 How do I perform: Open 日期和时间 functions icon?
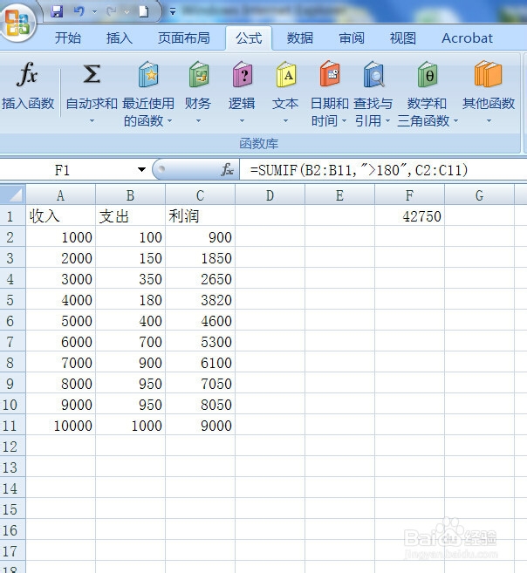pyautogui.click(x=330, y=74)
